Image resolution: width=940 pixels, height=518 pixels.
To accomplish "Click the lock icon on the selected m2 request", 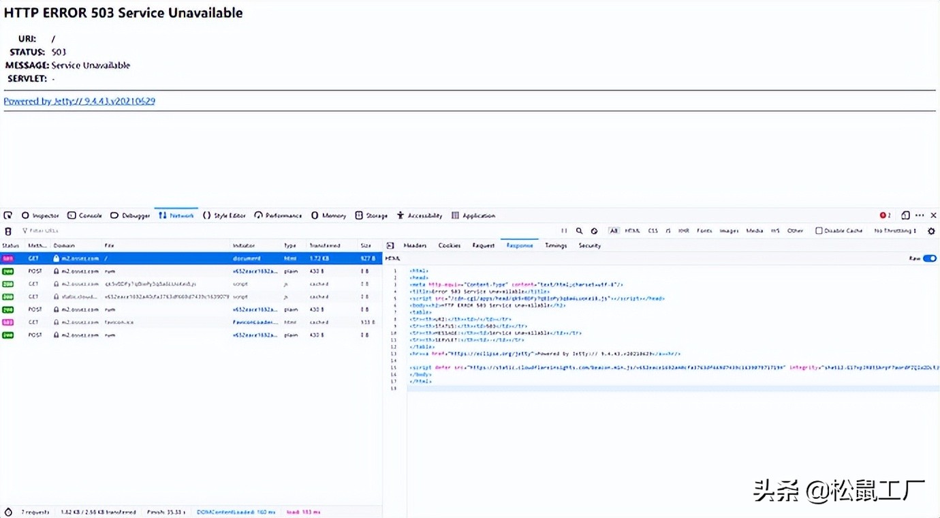I will 57,258.
